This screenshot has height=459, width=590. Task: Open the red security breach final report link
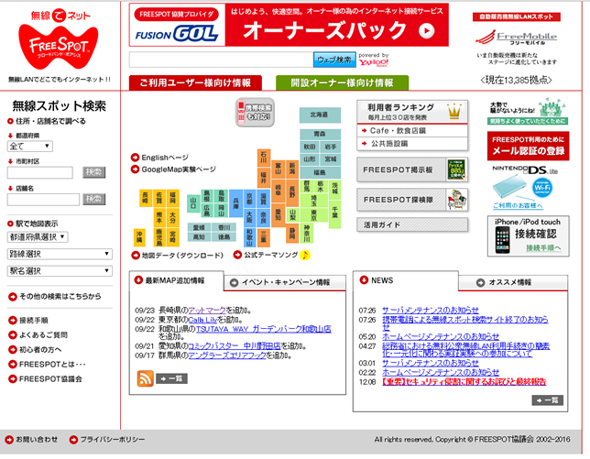click(464, 381)
